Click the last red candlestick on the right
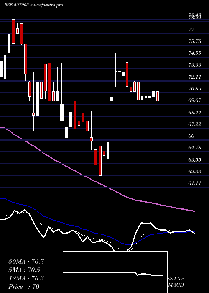209x293 pixels. [x=158, y=96]
